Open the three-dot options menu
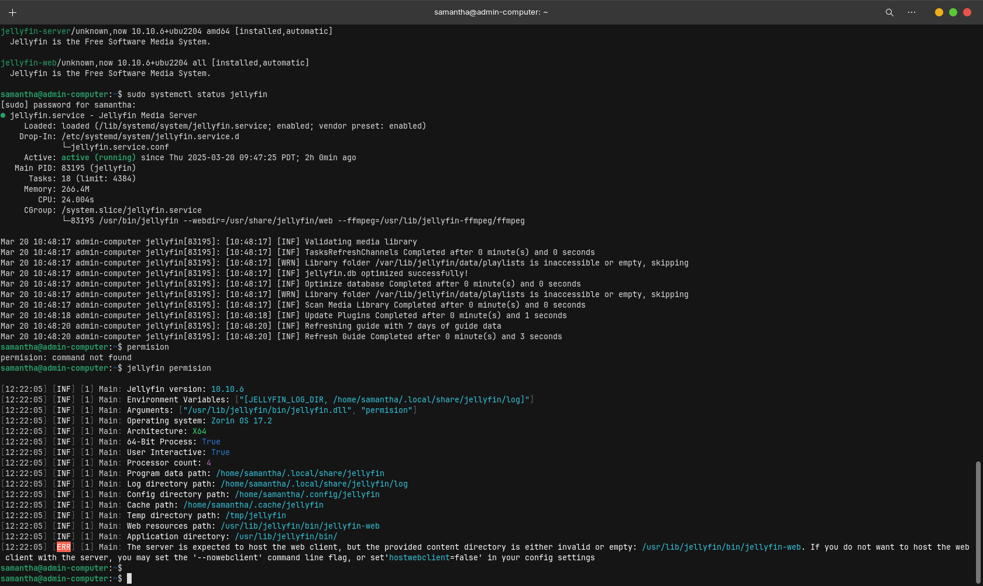The height and width of the screenshot is (586, 983). click(x=911, y=12)
